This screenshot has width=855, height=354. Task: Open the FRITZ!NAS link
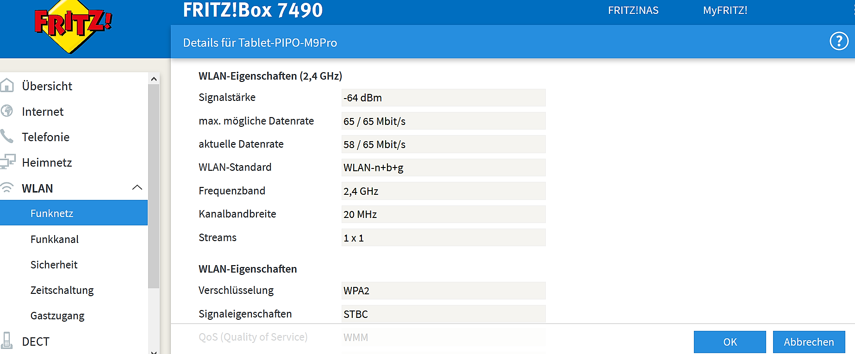coord(633,10)
